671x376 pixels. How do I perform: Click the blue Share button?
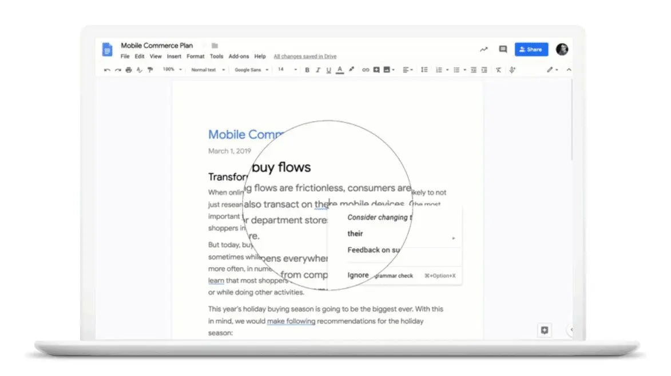[531, 49]
